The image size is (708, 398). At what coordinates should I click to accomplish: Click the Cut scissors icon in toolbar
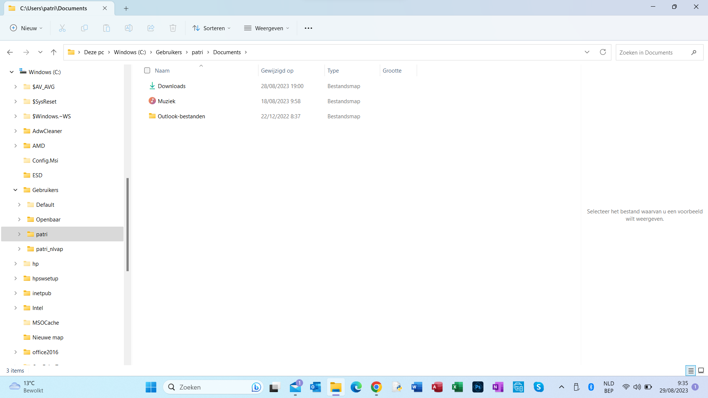pos(62,28)
